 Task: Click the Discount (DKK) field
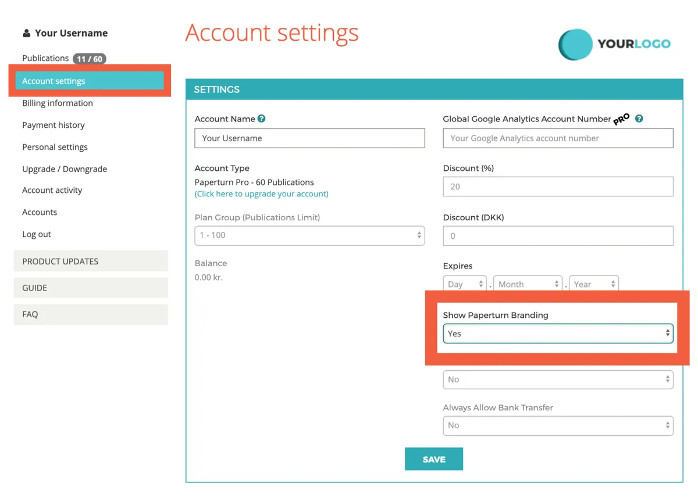pyautogui.click(x=558, y=236)
